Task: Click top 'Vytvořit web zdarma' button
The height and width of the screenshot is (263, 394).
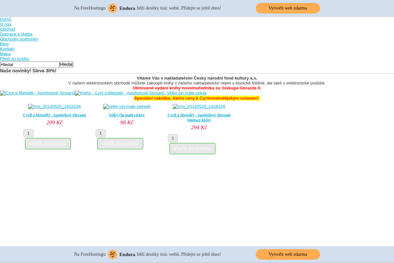Action: [288, 8]
